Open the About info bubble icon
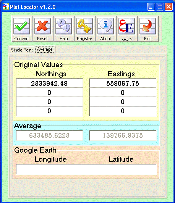Screen dimensions: 175x203 pos(105,26)
